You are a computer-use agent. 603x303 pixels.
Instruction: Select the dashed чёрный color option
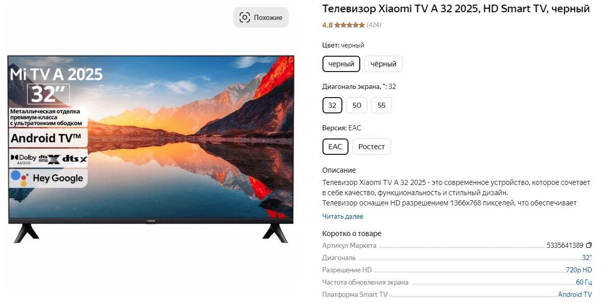point(383,64)
